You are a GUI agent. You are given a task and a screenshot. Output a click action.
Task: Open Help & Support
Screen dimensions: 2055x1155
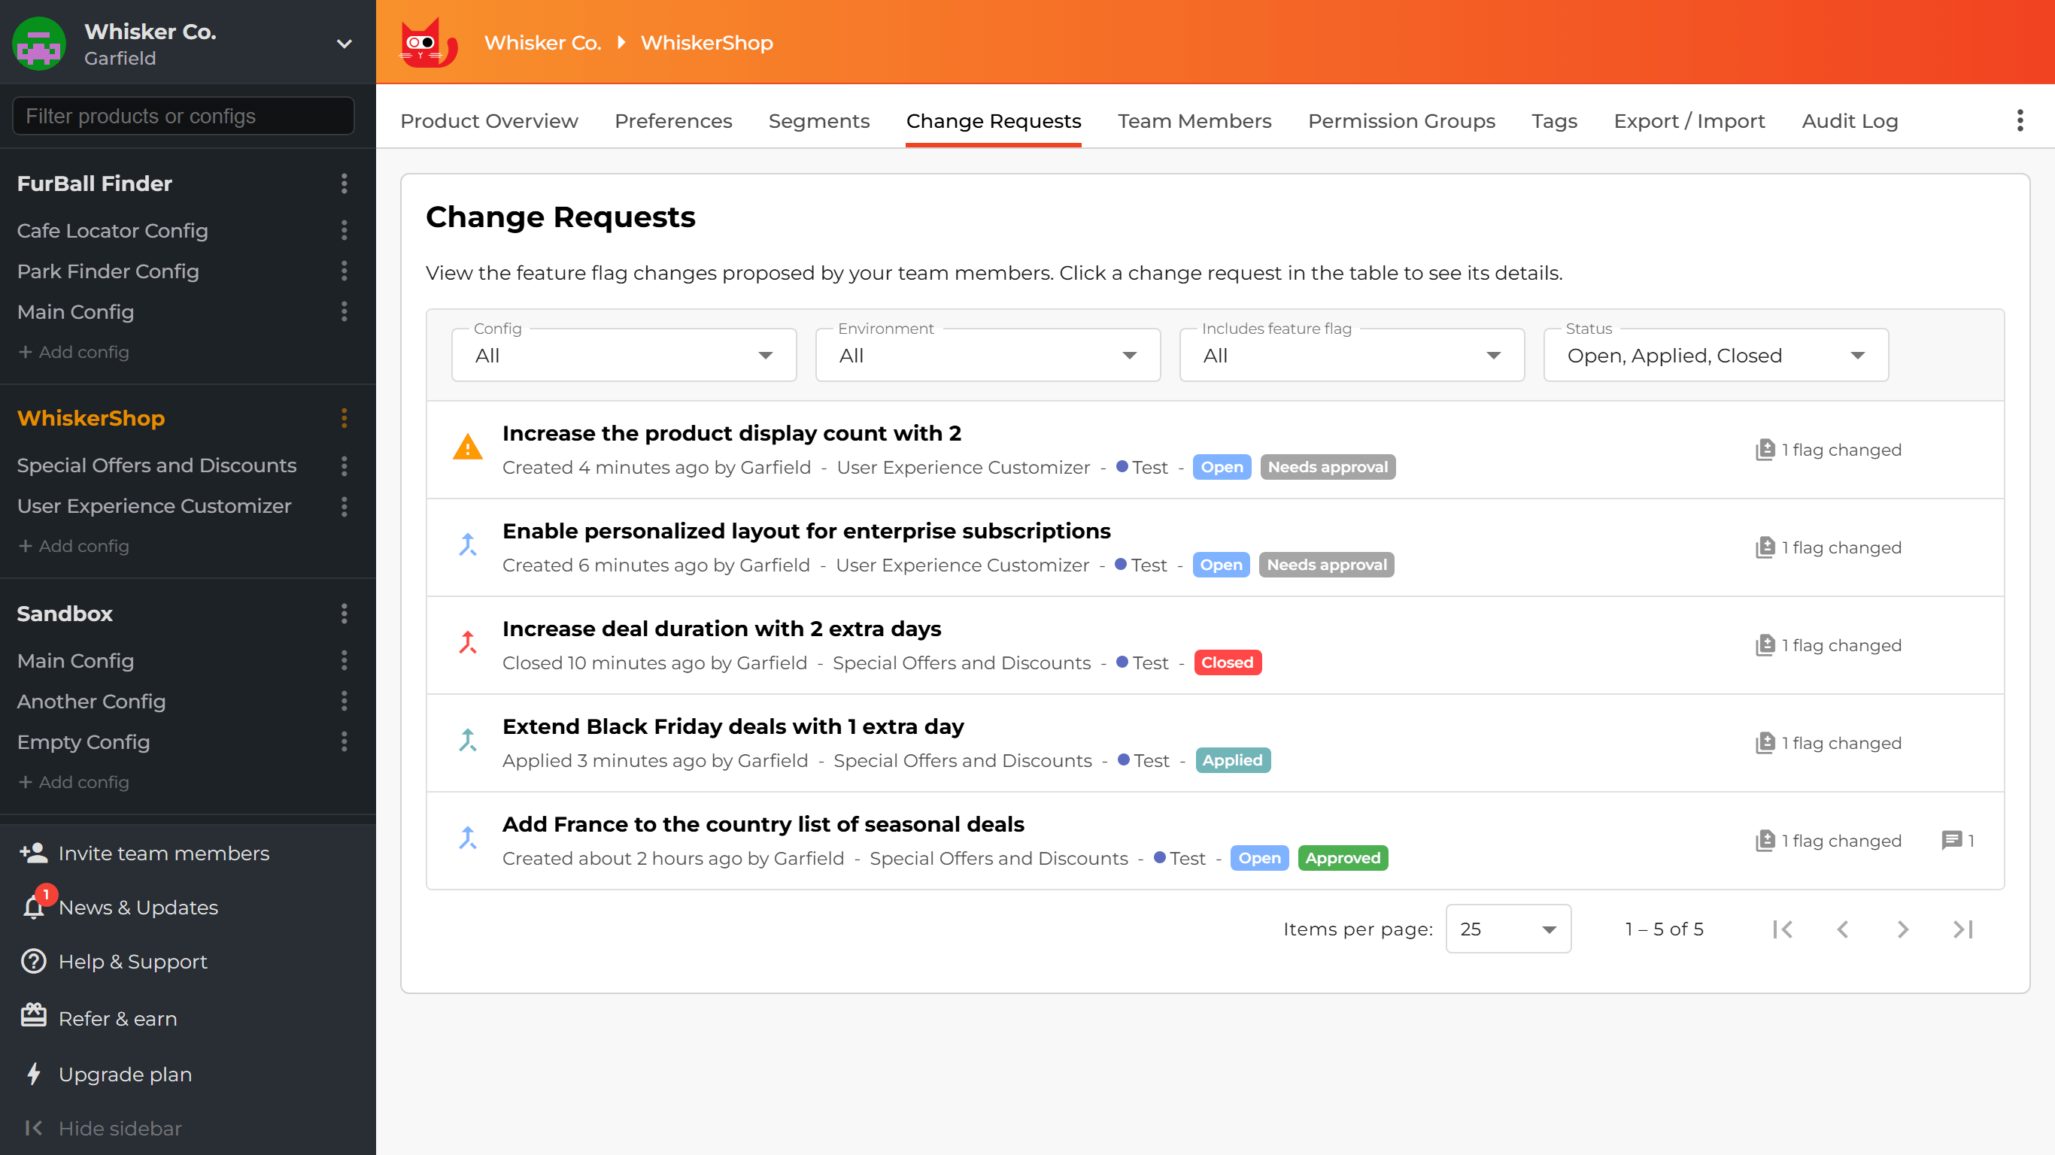[x=114, y=961]
